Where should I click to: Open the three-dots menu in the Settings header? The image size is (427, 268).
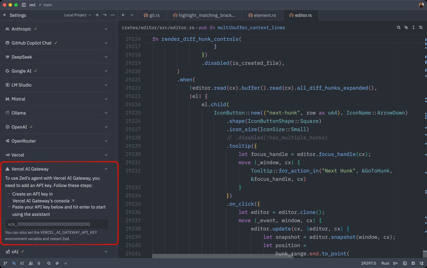113,15
